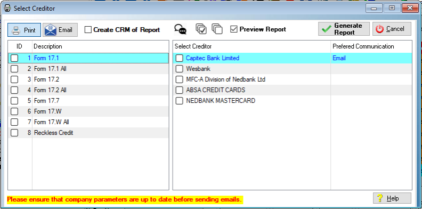Select the Email output option

[60, 30]
